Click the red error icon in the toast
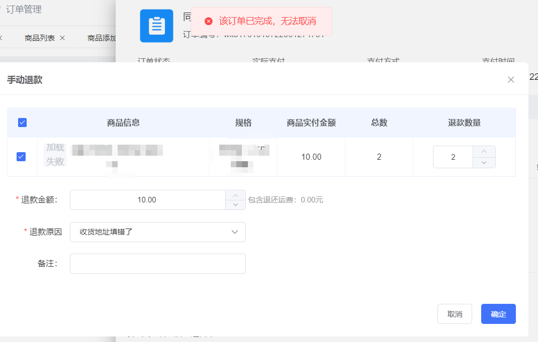 (209, 21)
